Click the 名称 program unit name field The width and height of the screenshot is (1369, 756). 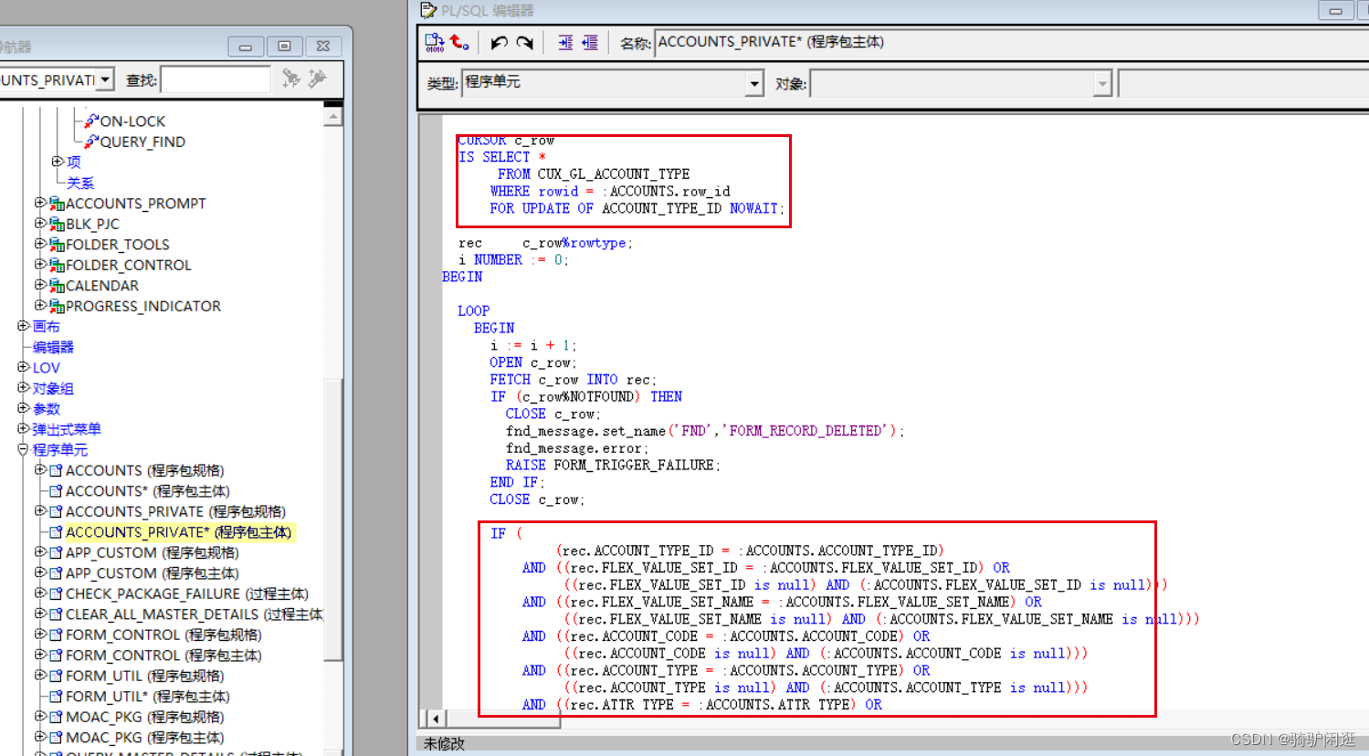coord(1010,42)
